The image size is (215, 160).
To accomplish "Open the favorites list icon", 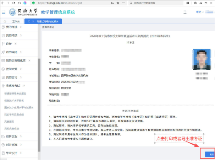I will click(195, 3).
